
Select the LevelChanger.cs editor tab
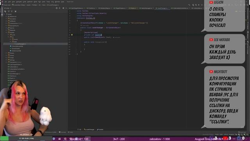162,8
